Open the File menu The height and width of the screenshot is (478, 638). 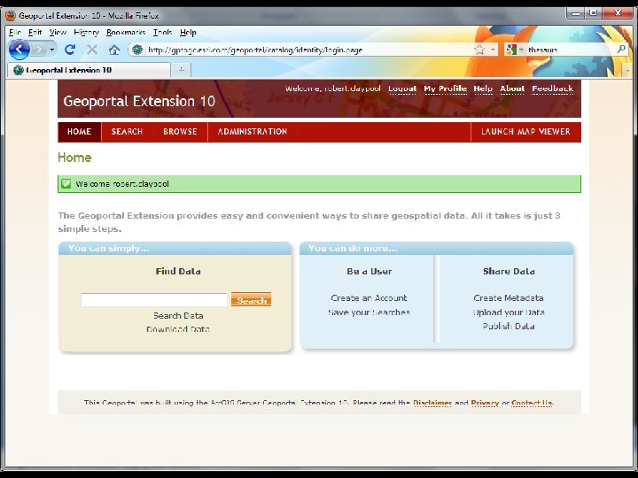(15, 32)
